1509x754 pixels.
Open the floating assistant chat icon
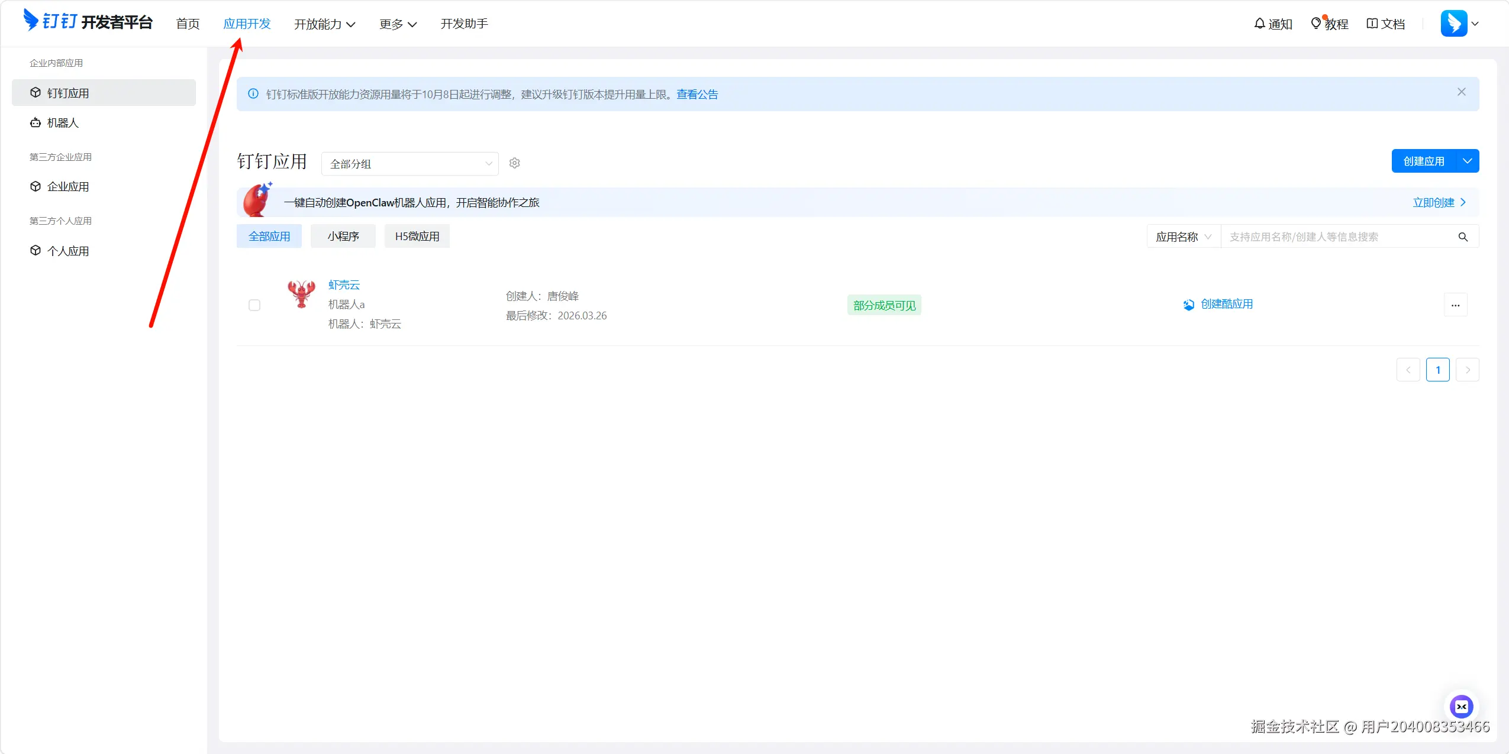1462,706
